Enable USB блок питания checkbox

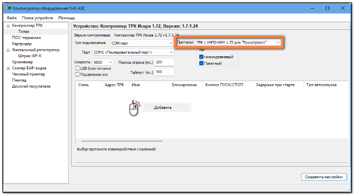coord(77,68)
